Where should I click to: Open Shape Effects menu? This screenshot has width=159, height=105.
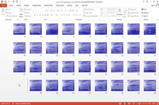[133, 16]
